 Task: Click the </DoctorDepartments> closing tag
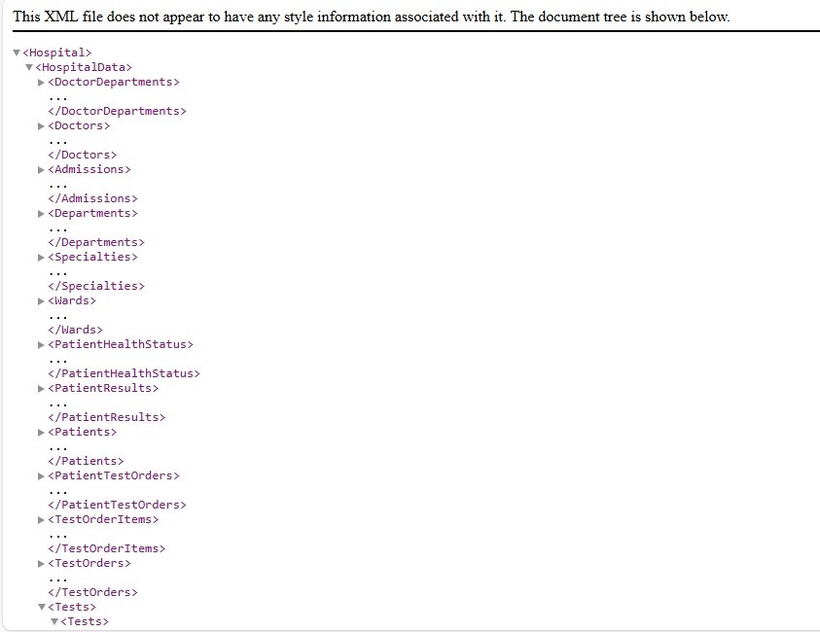pyautogui.click(x=117, y=112)
